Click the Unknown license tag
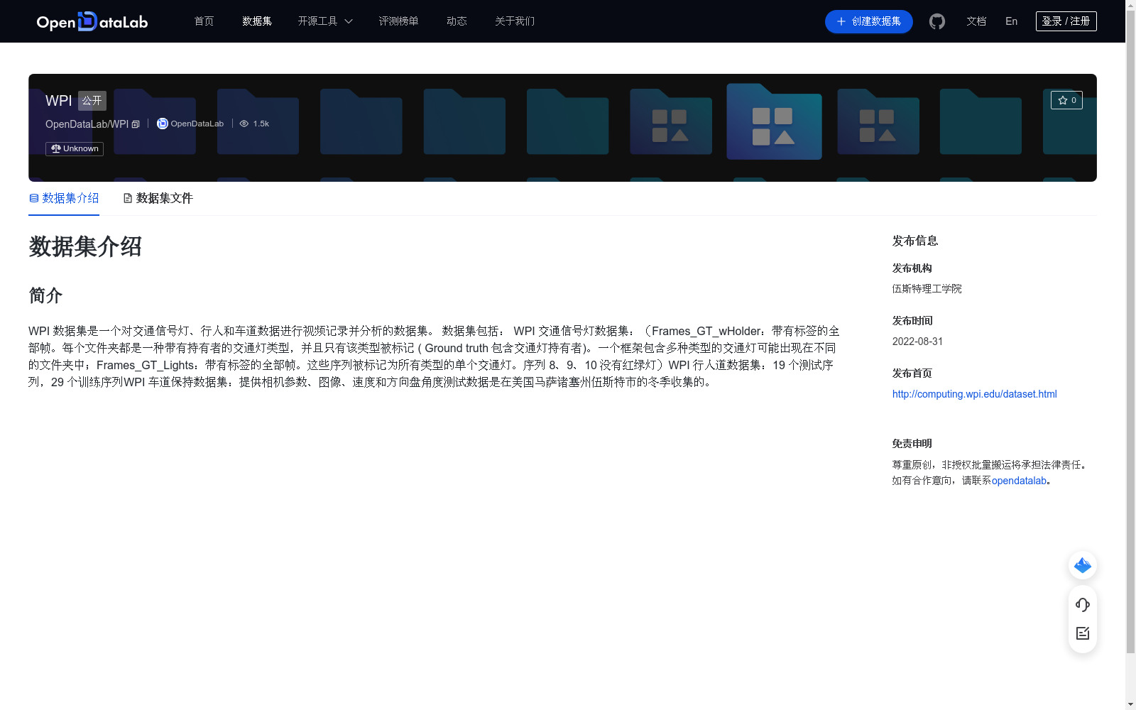Viewport: 1136px width, 710px height. (x=75, y=148)
